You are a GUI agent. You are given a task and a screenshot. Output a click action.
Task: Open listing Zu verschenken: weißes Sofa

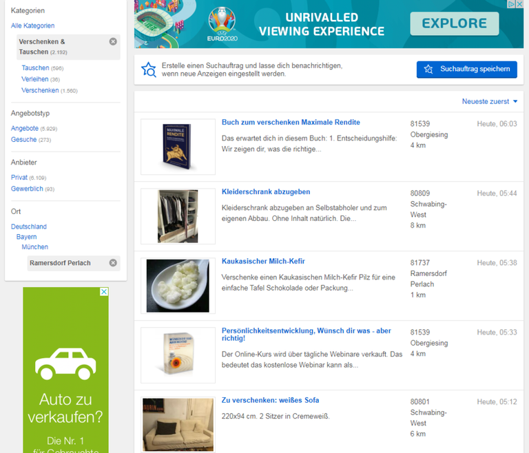[x=270, y=400]
